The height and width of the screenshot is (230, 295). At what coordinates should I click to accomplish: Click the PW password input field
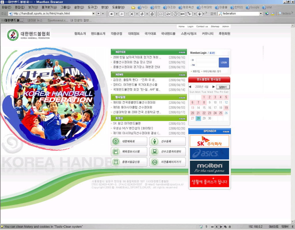(x=207, y=65)
